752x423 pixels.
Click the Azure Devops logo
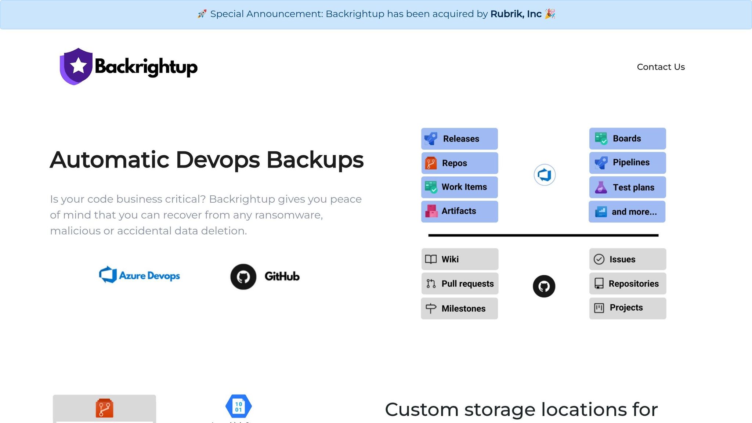140,275
